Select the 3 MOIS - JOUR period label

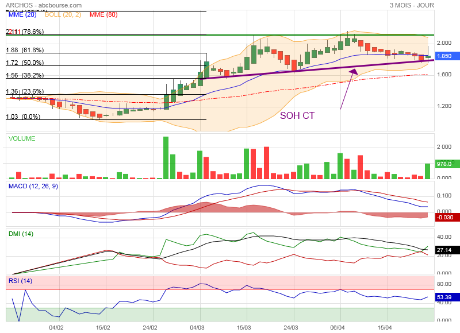(412, 5)
